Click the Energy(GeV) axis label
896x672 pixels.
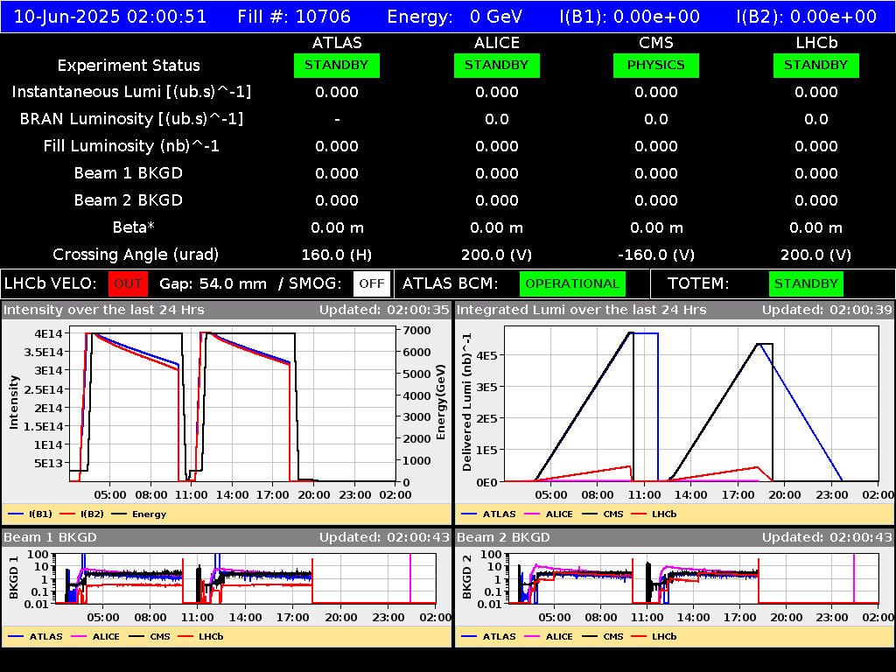pos(441,402)
